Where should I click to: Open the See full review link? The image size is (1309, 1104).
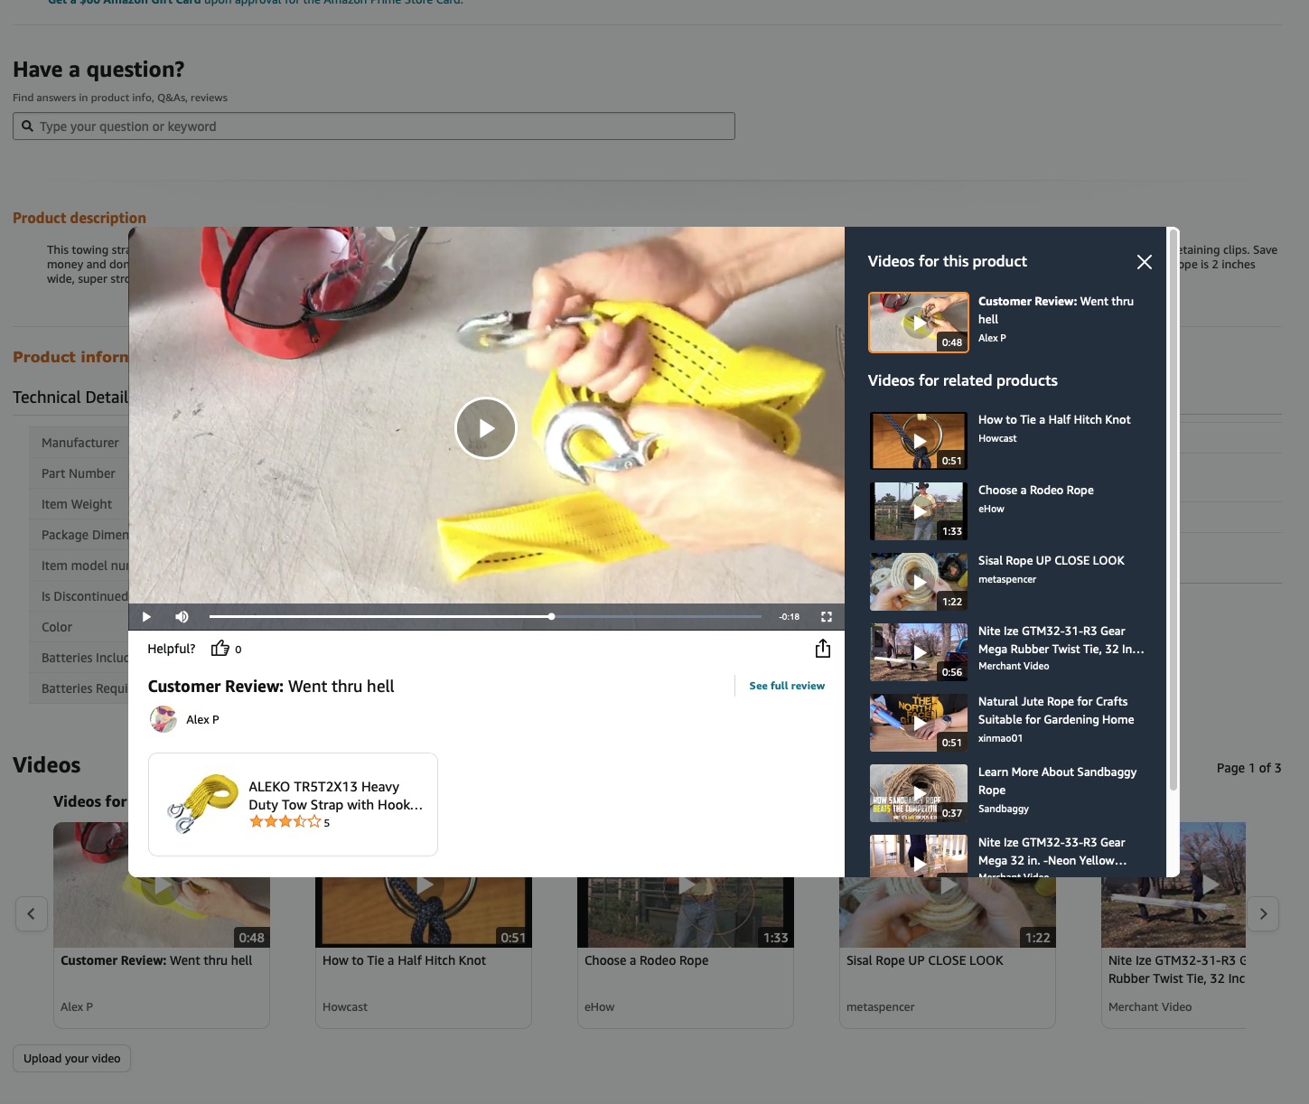pyautogui.click(x=787, y=686)
